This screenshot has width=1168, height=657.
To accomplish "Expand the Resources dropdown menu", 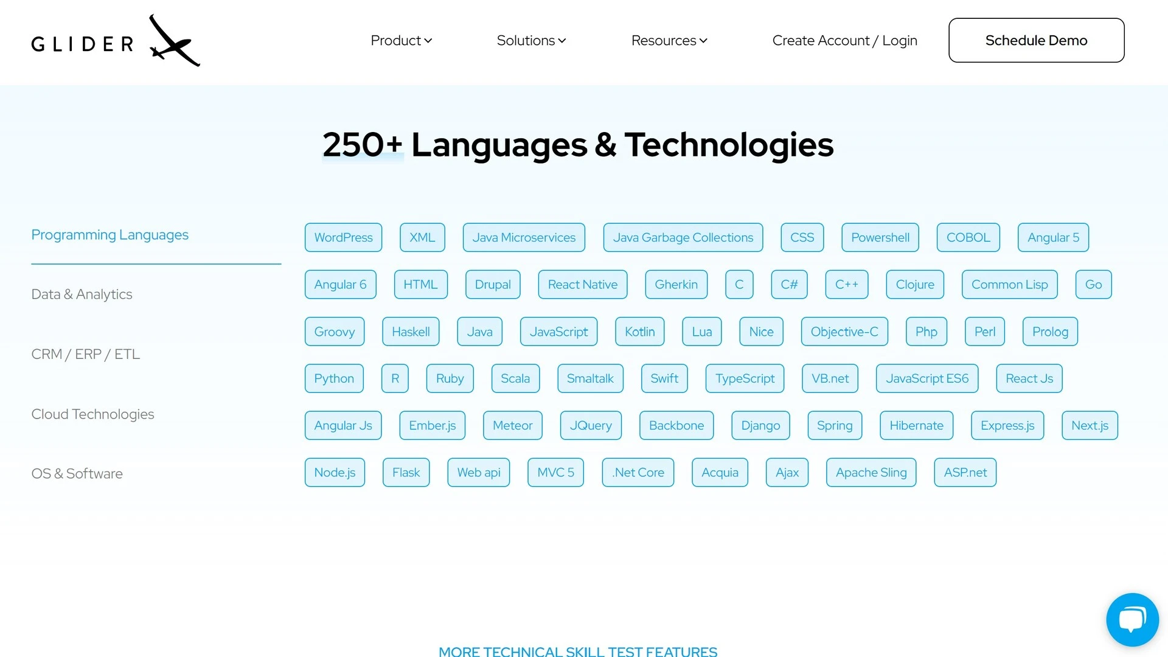I will 669,40.
